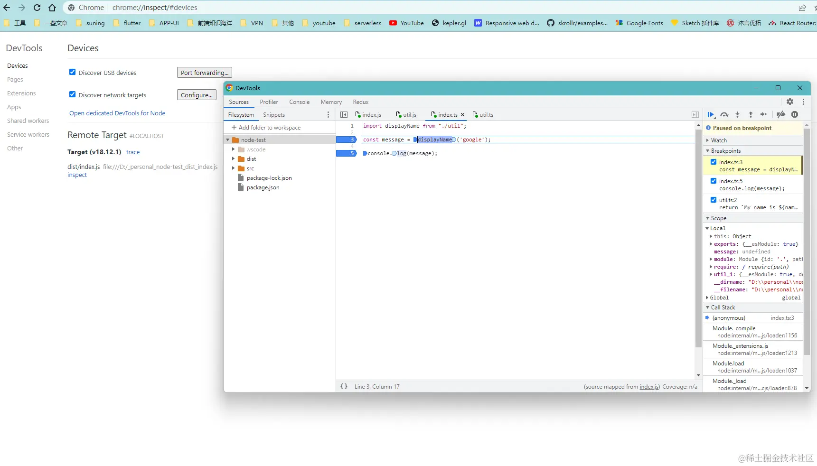Click the trace link beside Target
This screenshot has width=817, height=466.
click(133, 152)
